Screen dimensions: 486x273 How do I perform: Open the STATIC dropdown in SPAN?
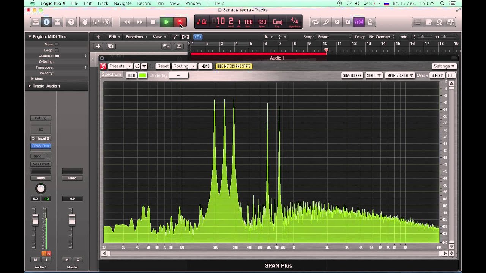pos(374,75)
